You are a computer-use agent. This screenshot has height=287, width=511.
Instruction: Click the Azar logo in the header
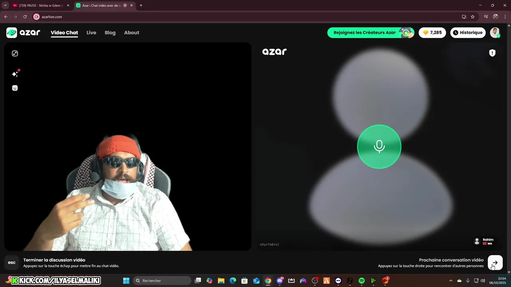click(x=23, y=33)
